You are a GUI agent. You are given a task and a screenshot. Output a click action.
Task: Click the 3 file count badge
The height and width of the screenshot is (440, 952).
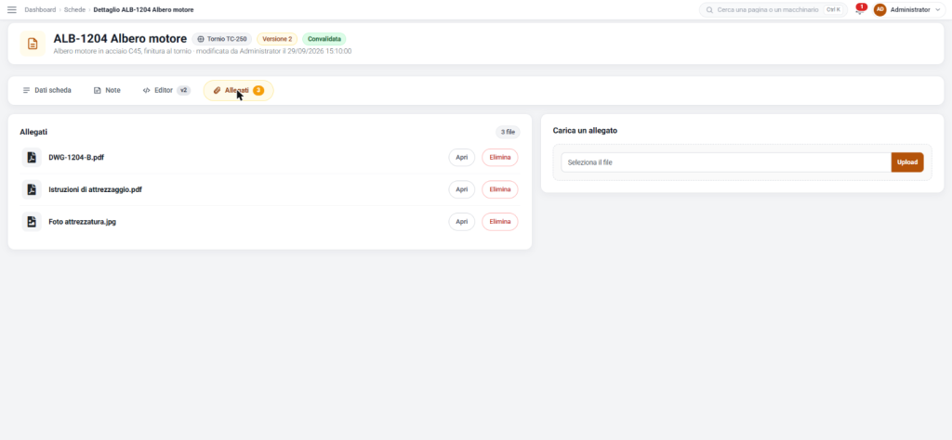(508, 132)
